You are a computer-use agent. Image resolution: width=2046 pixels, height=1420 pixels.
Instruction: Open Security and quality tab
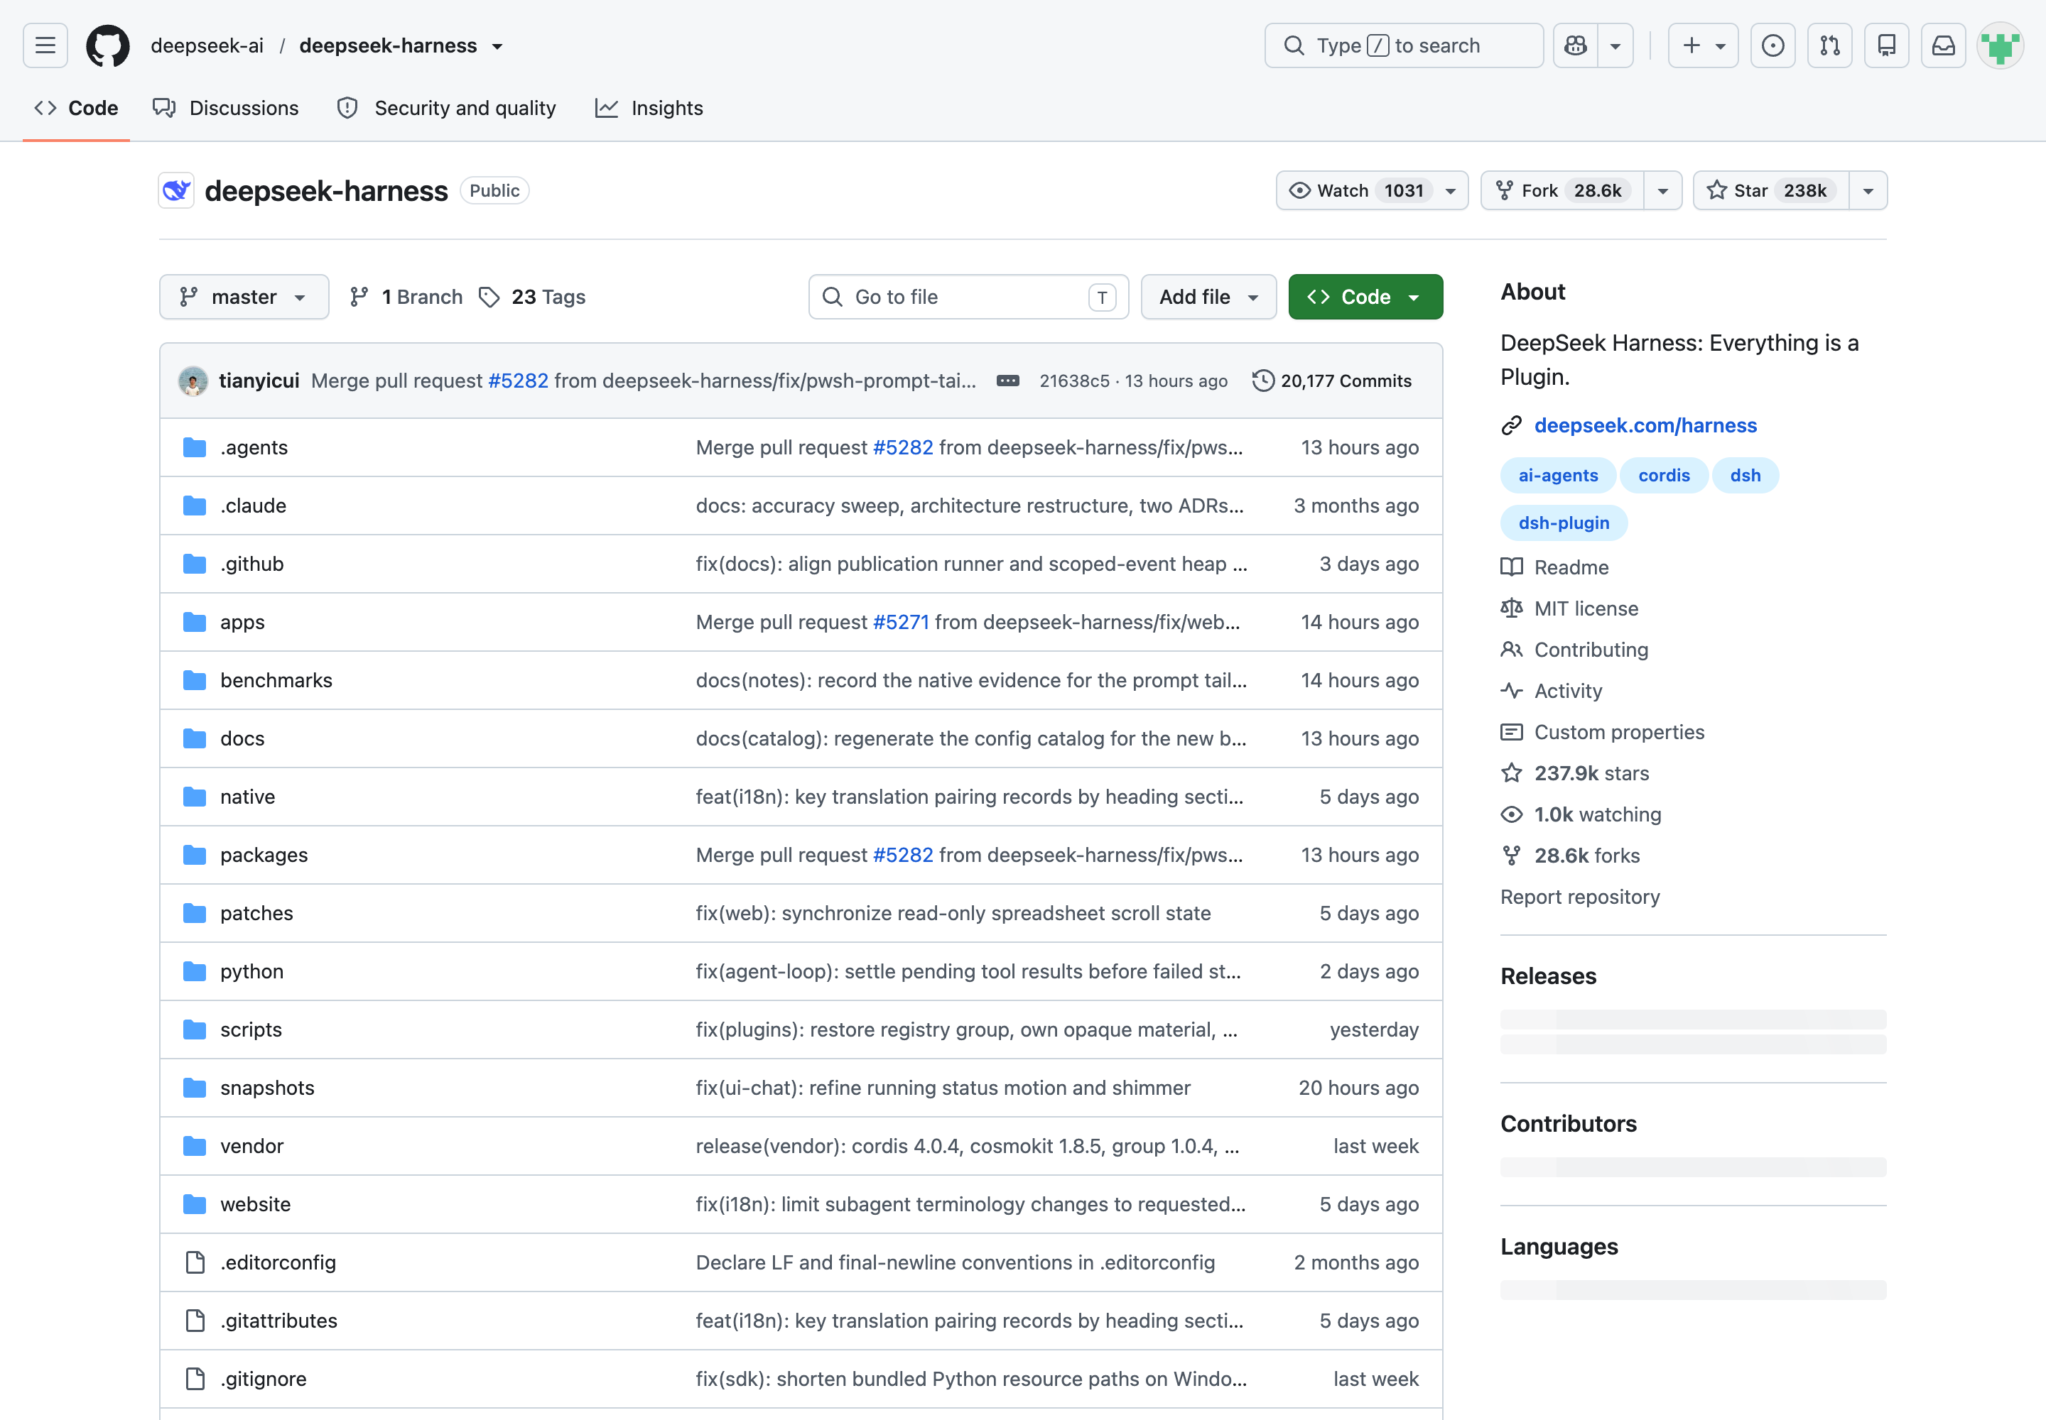447,108
